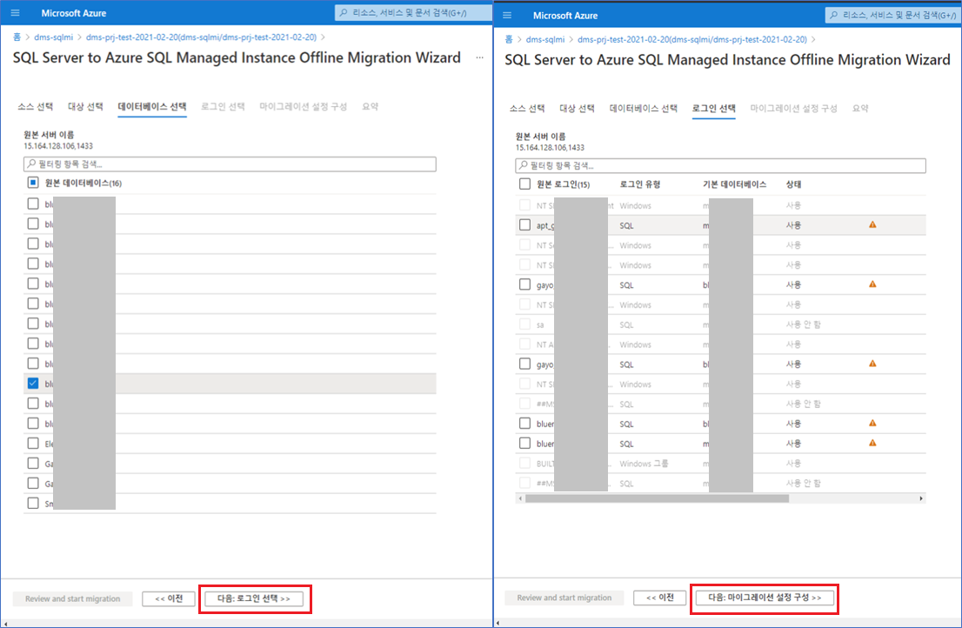Click the 다음: 마이그레이션 설정 구성 >> button

point(765,598)
